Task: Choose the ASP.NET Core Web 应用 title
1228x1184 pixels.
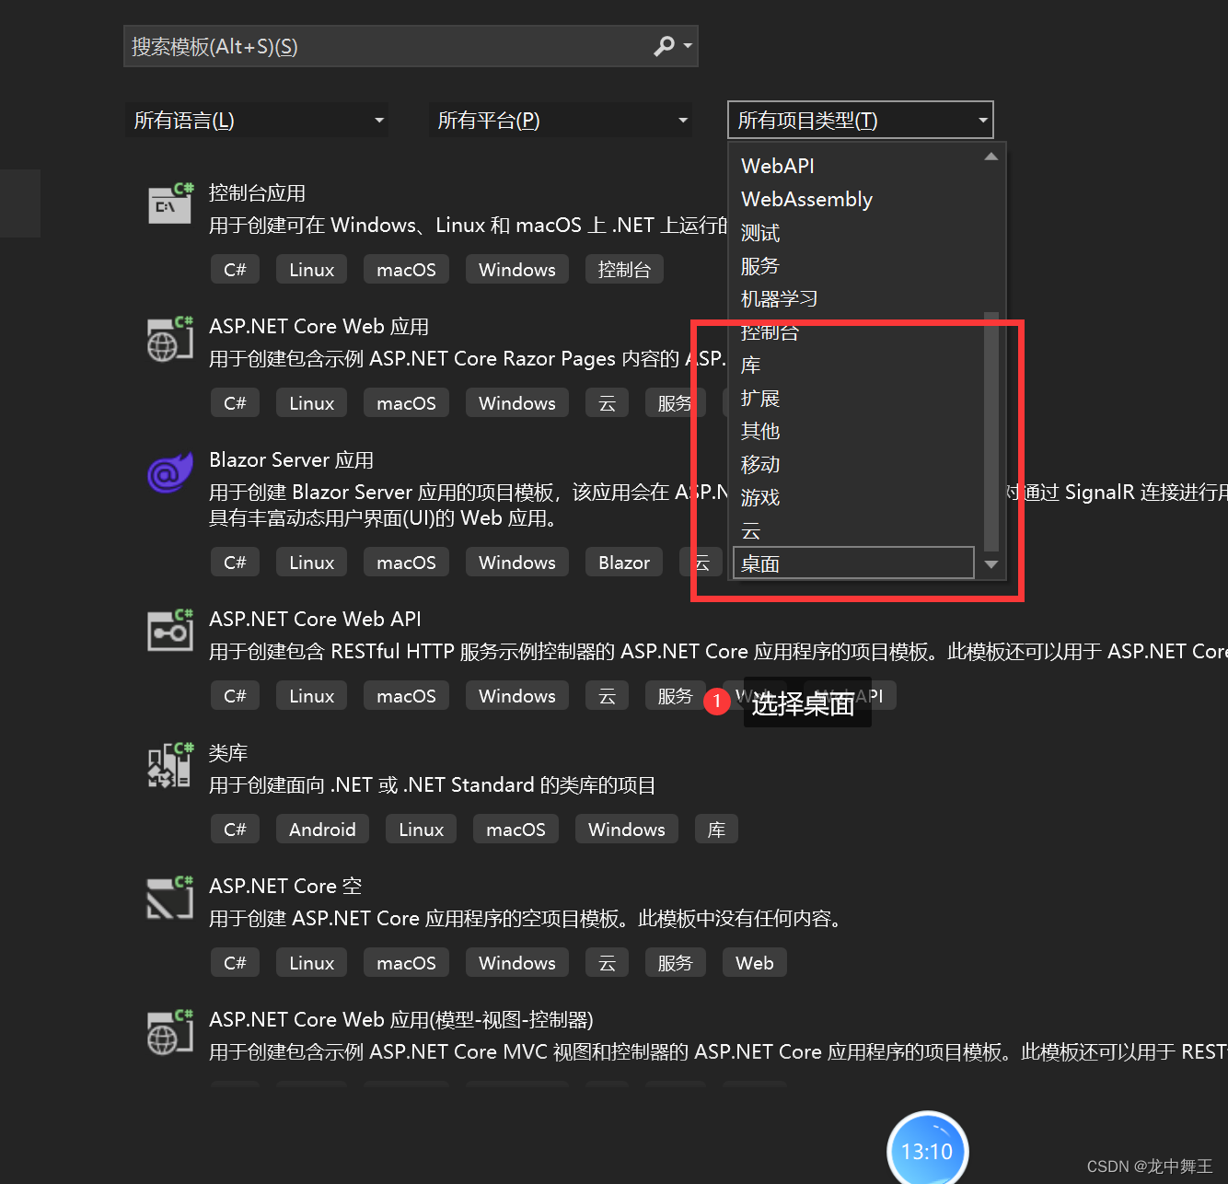Action: point(319,327)
